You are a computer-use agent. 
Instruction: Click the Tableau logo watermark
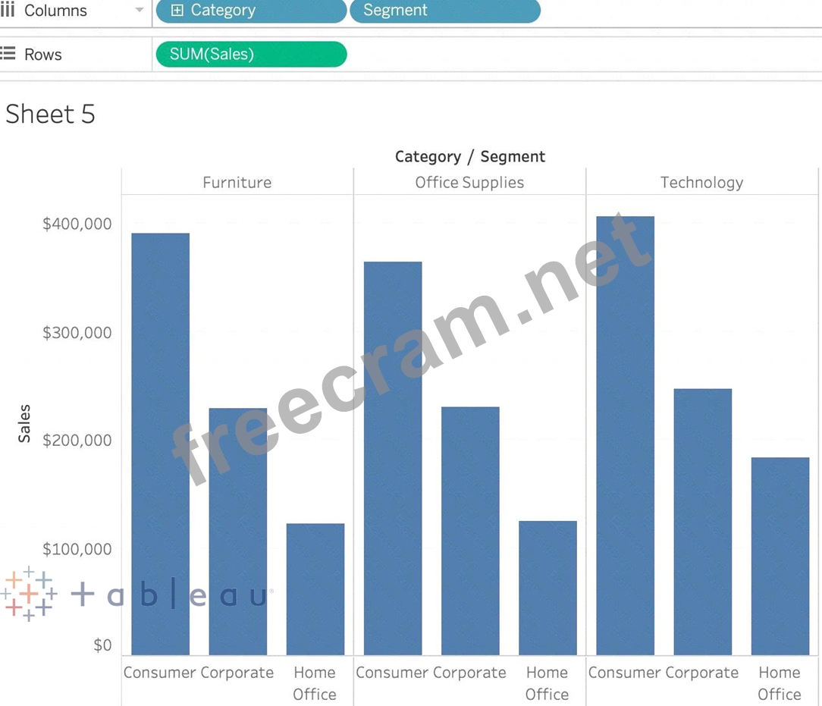(136, 595)
